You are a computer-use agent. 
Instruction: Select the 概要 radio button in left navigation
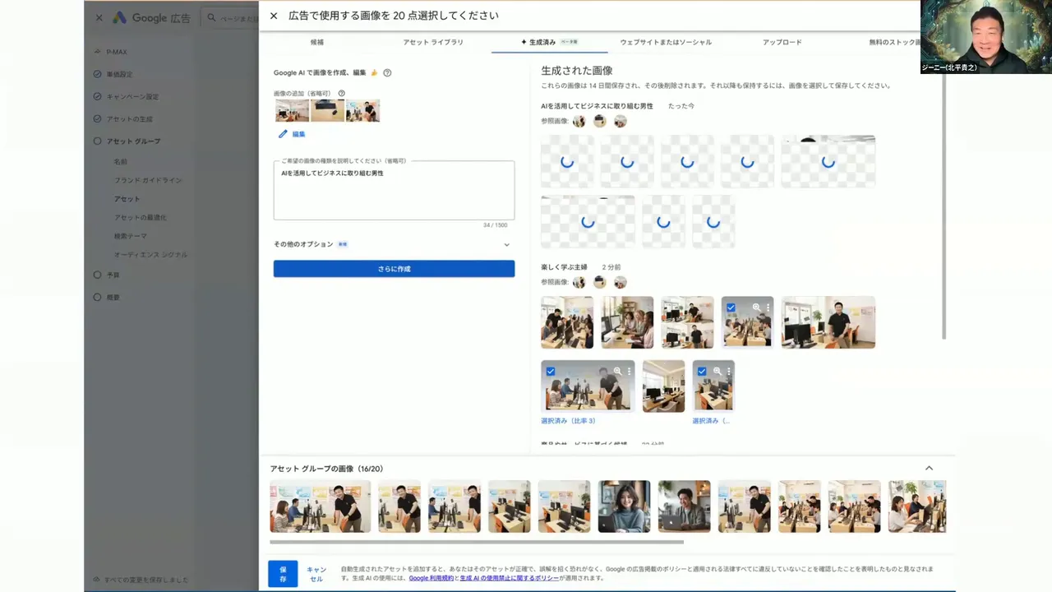pos(98,297)
